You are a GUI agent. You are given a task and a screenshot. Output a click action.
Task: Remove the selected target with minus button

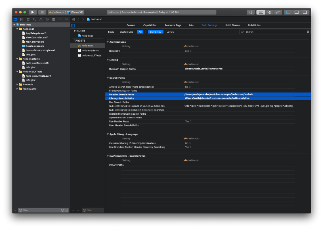coord(78,210)
